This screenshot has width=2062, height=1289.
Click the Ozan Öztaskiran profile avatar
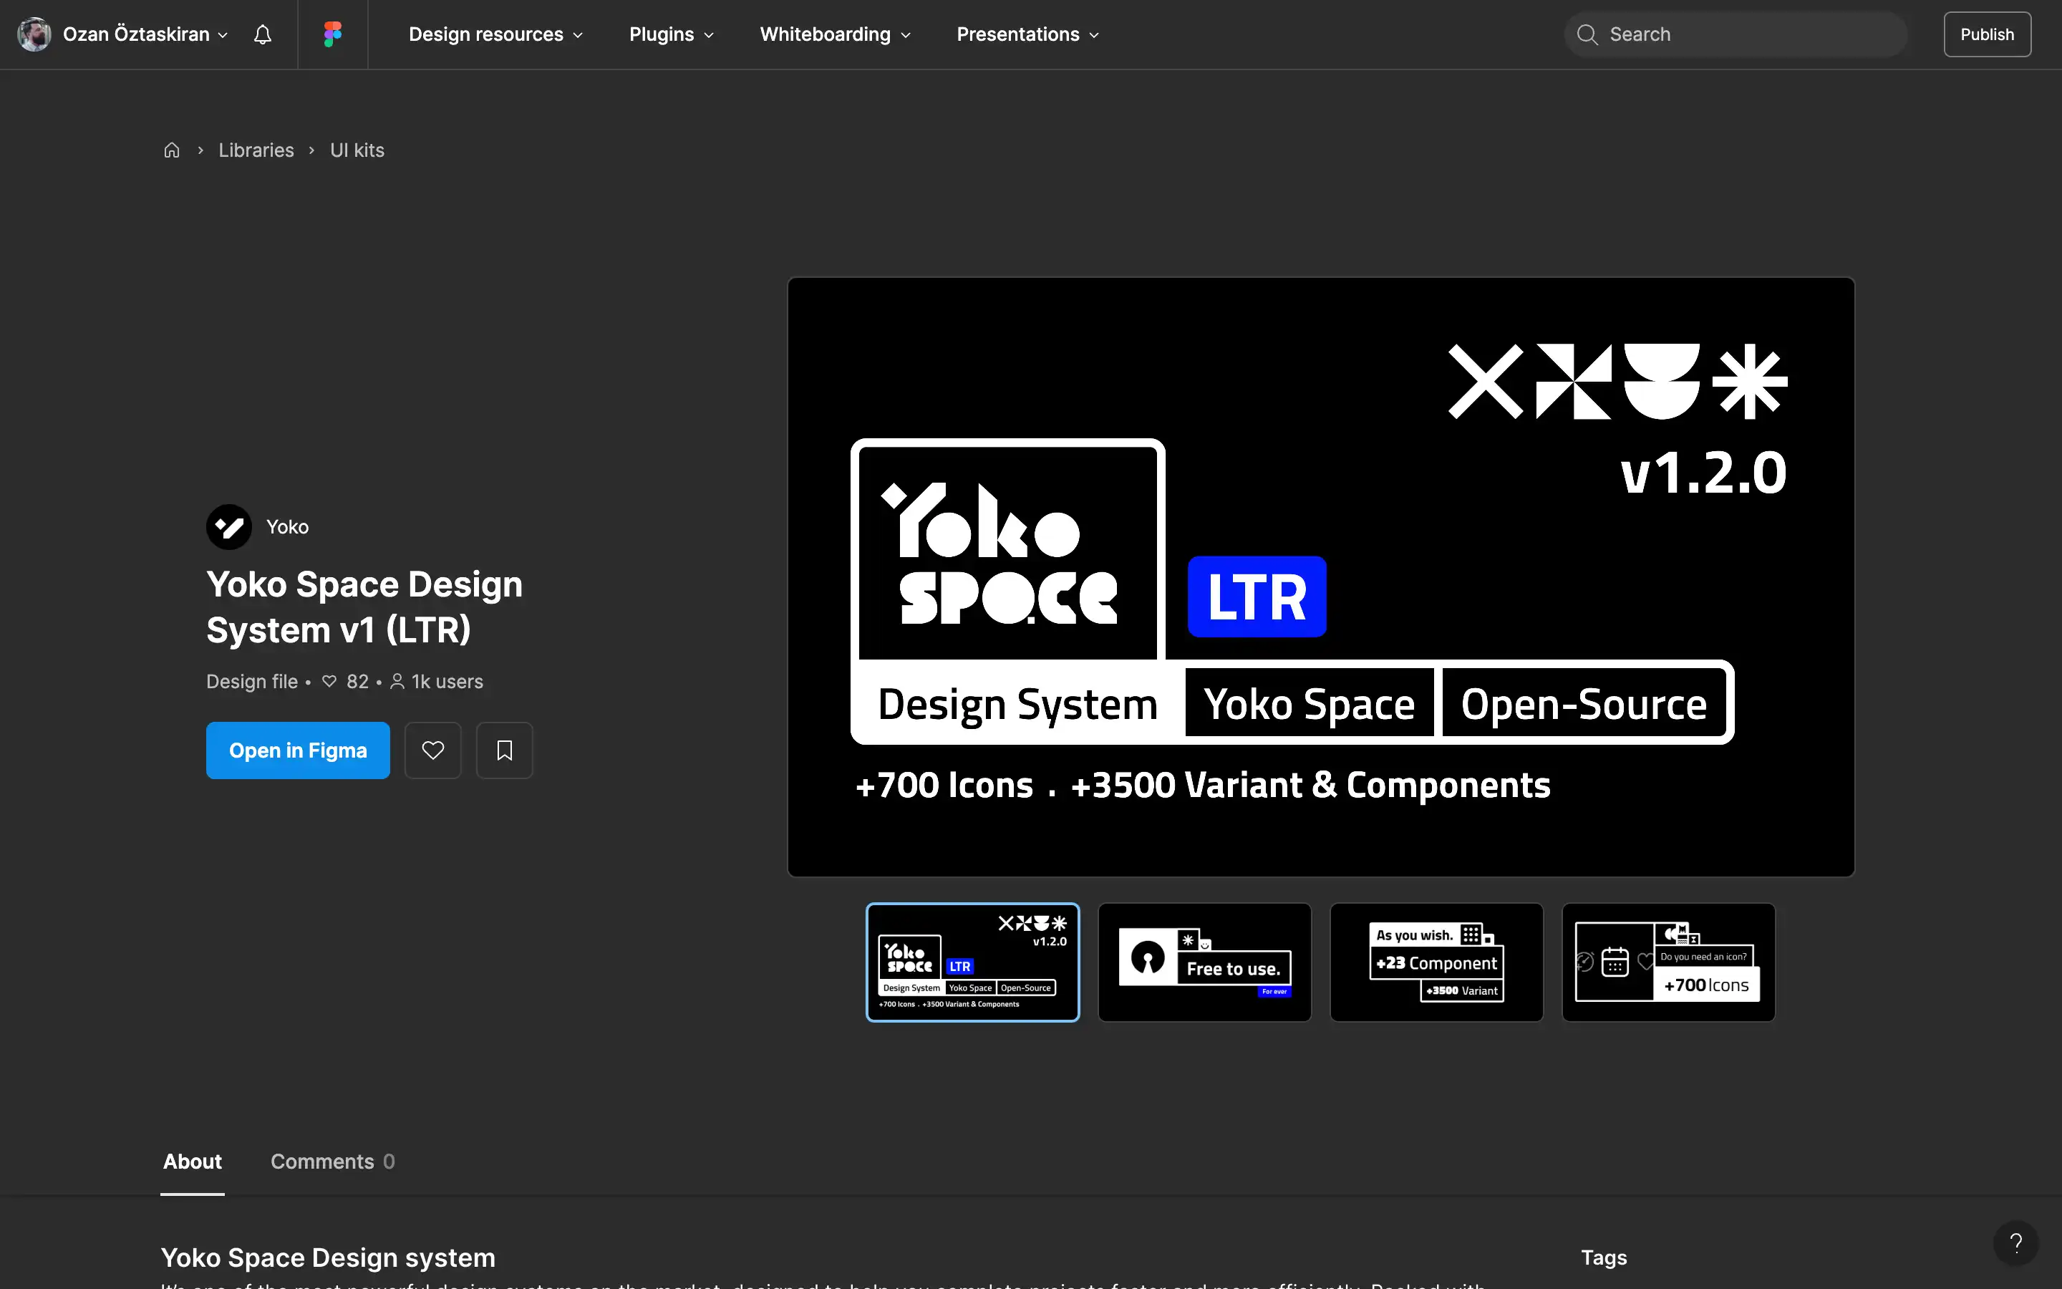click(x=34, y=34)
